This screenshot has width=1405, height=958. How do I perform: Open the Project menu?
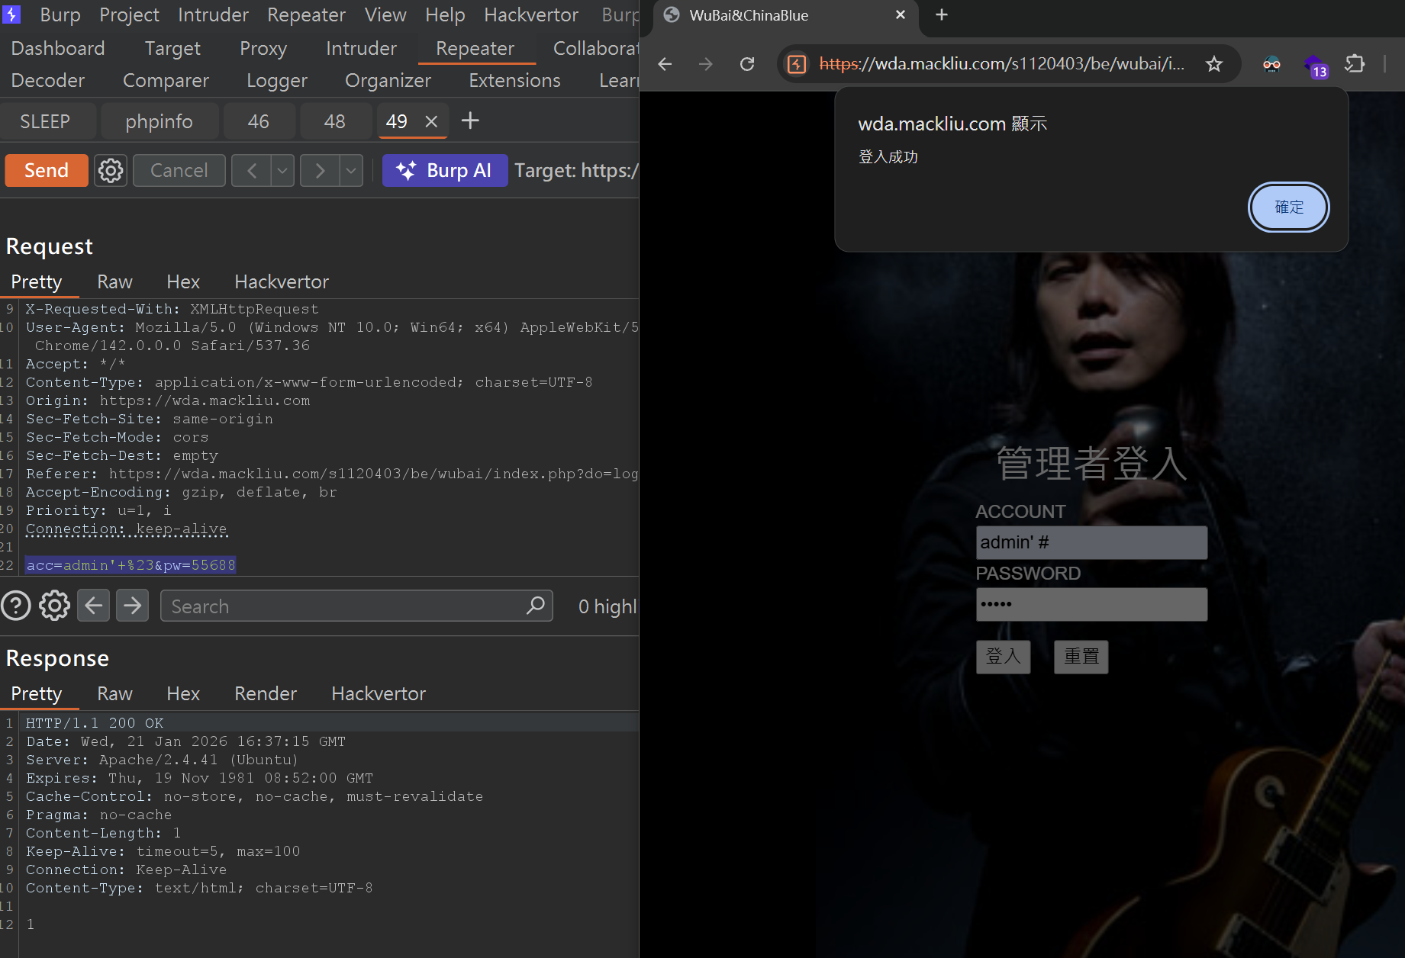tap(129, 14)
